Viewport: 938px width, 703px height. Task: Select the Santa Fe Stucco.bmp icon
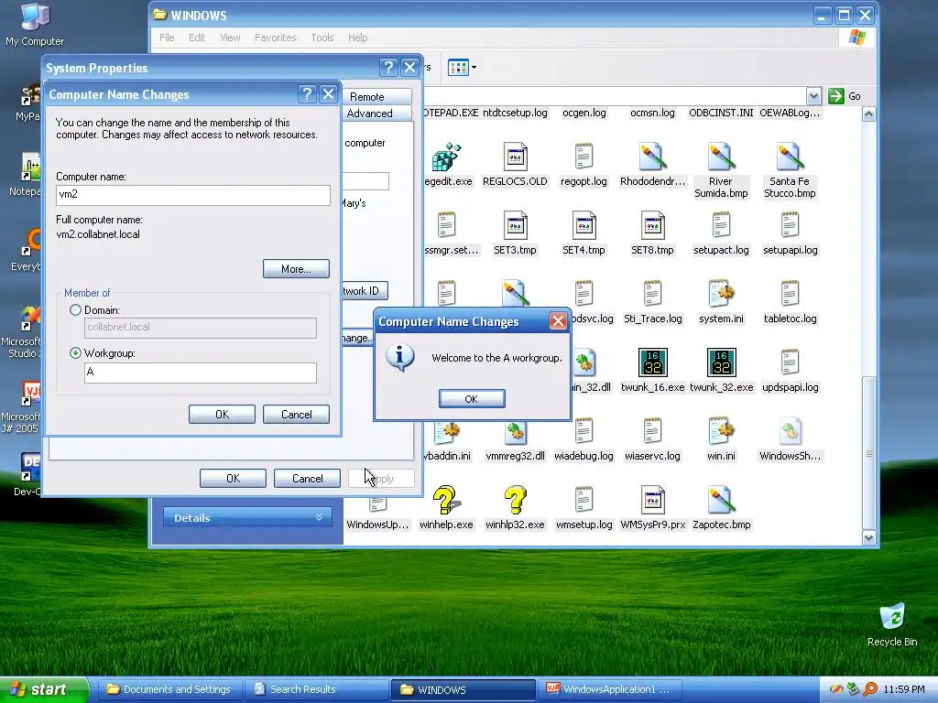pyautogui.click(x=790, y=157)
